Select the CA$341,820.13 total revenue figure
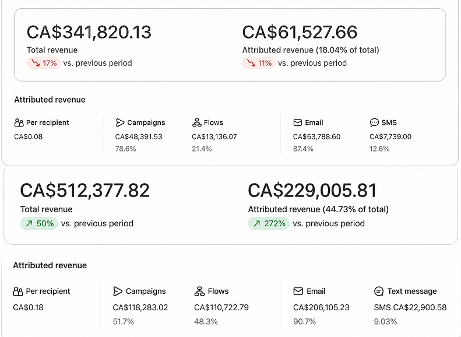The height and width of the screenshot is (337, 461). click(89, 32)
